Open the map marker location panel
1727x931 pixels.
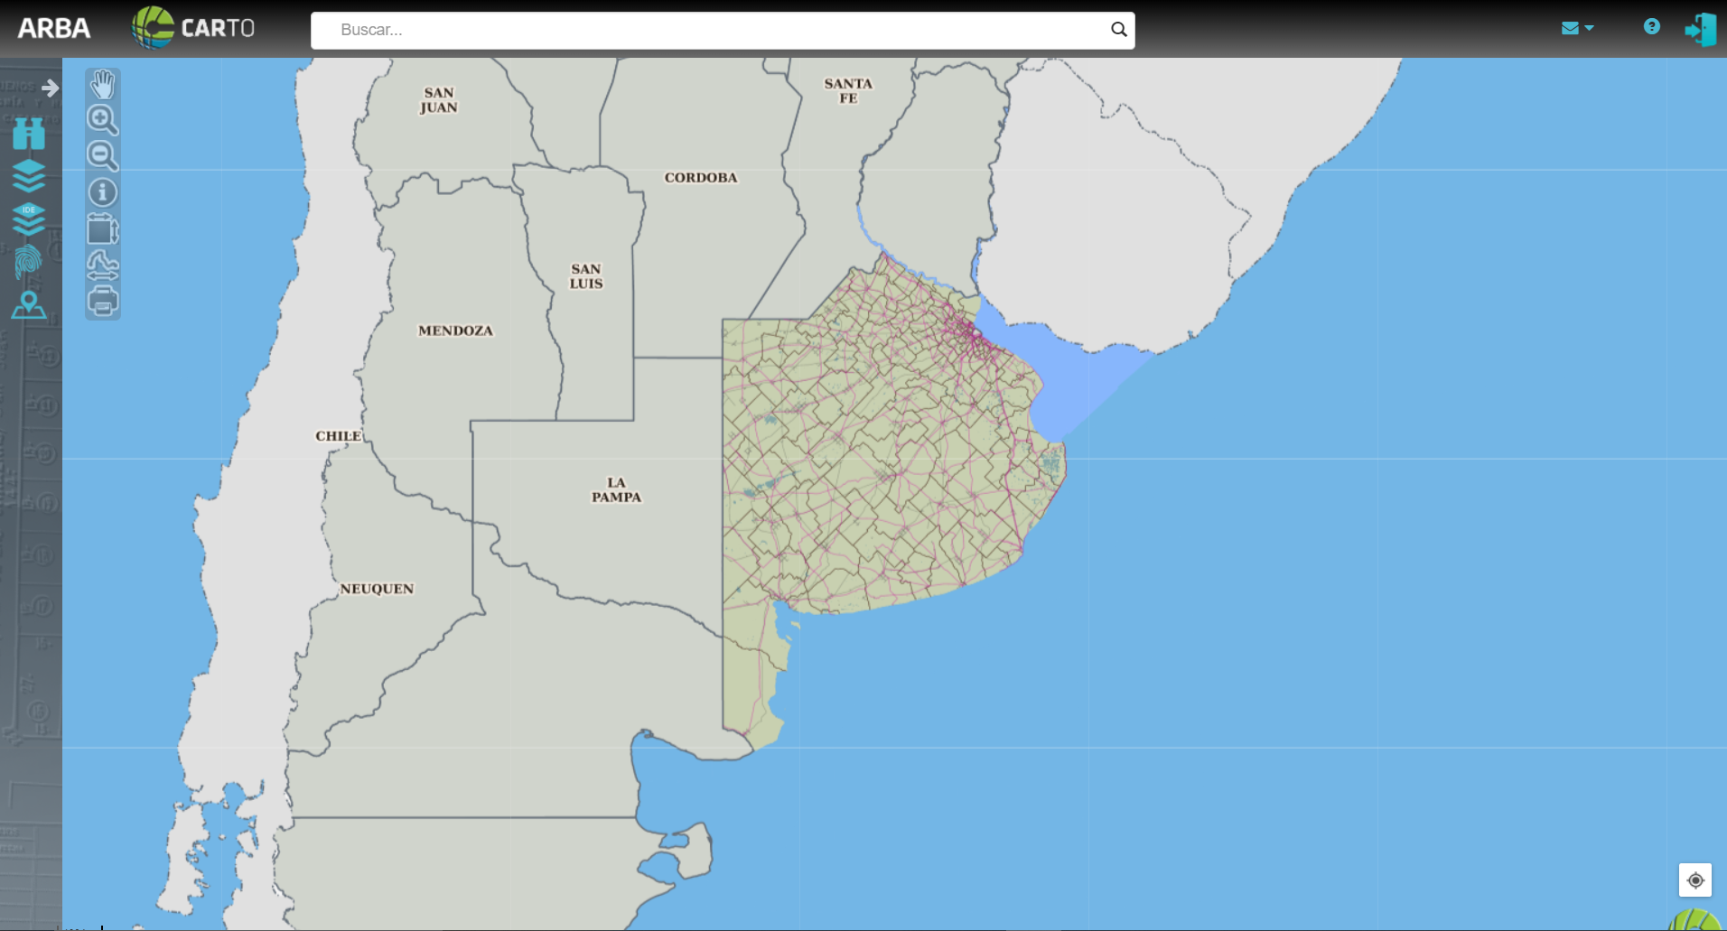(x=29, y=305)
